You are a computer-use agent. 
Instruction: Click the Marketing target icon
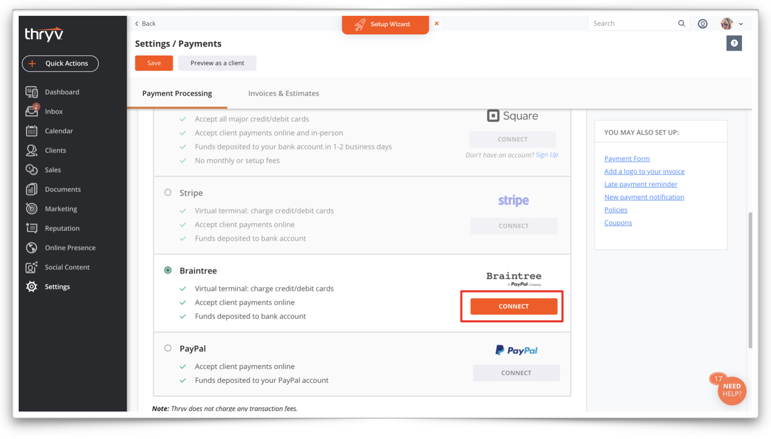[32, 209]
